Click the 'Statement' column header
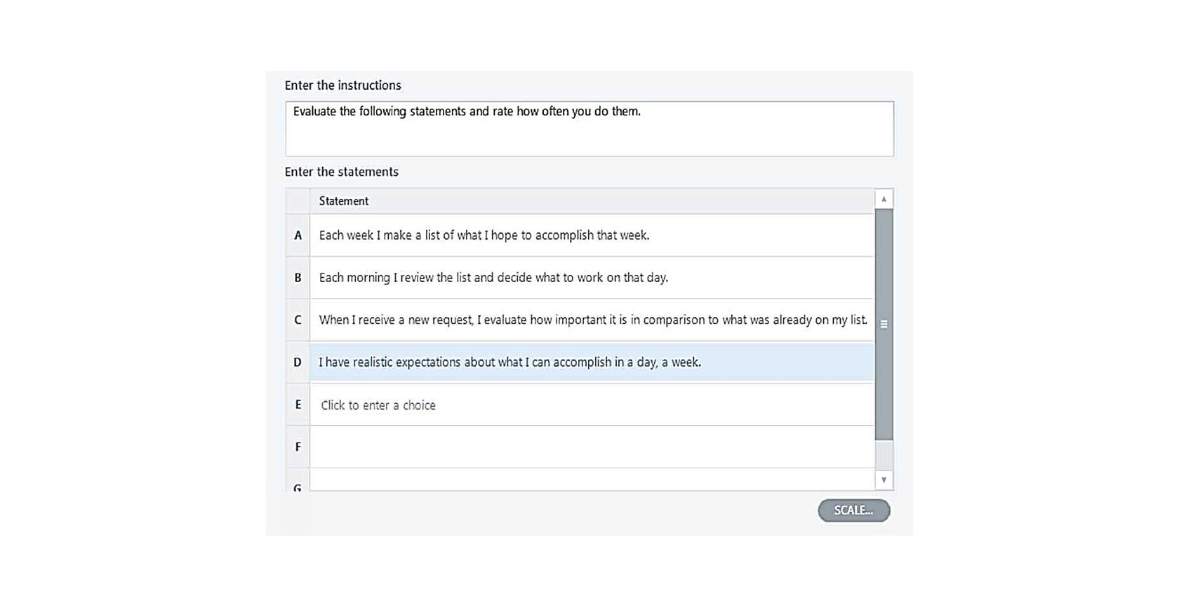The width and height of the screenshot is (1179, 603). pos(592,201)
